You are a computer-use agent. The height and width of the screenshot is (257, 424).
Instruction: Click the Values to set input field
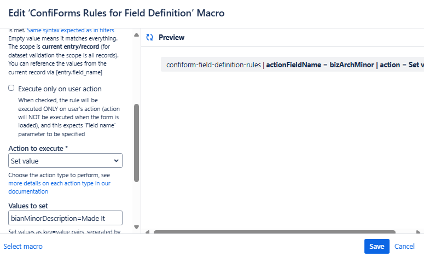[x=65, y=218]
